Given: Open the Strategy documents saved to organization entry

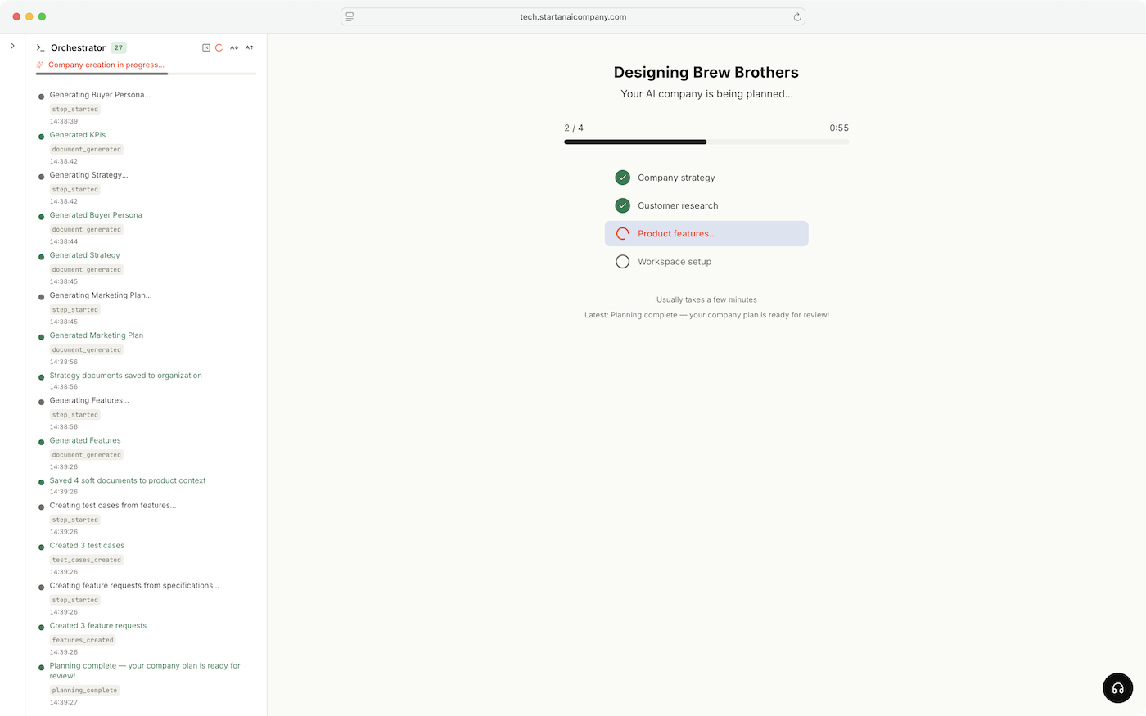Looking at the screenshot, I should tap(125, 376).
